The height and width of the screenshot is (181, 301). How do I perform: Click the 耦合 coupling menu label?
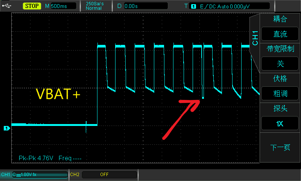(280, 19)
